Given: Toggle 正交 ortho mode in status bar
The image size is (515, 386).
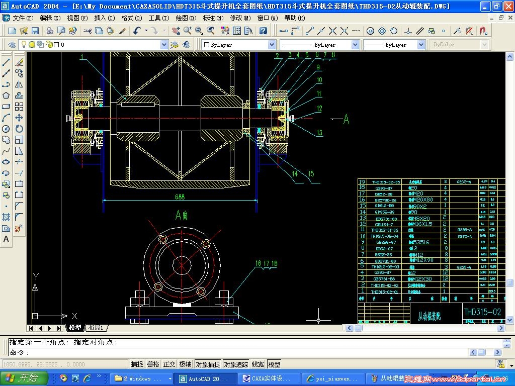Looking at the screenshot, I should (169, 364).
